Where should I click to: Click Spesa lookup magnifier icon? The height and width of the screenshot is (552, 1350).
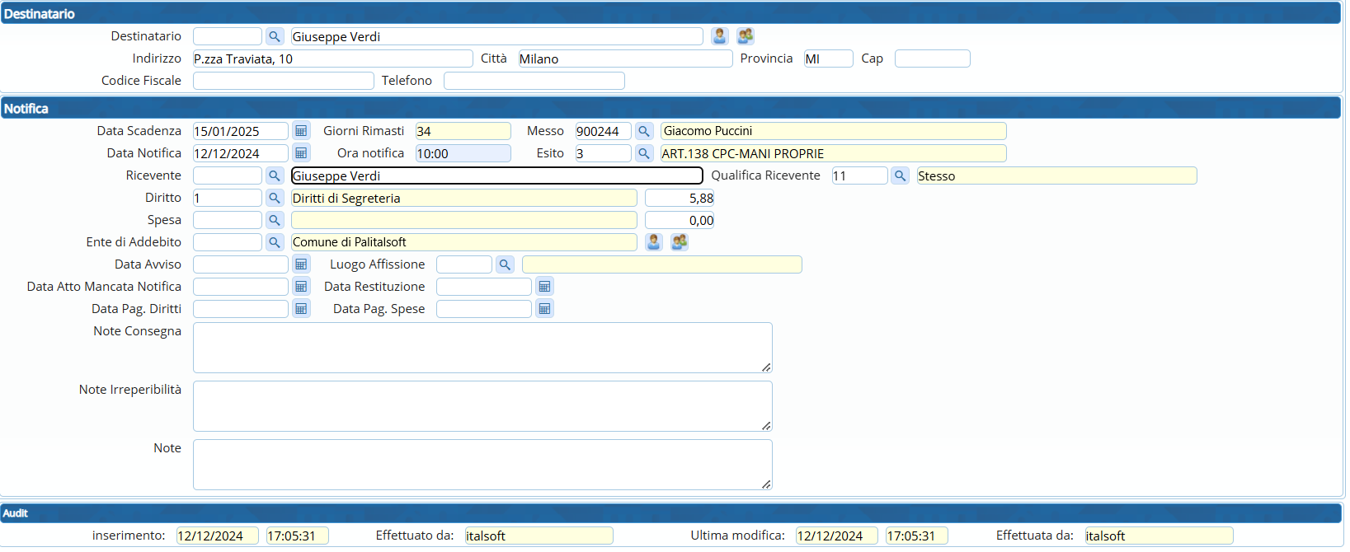pos(275,220)
